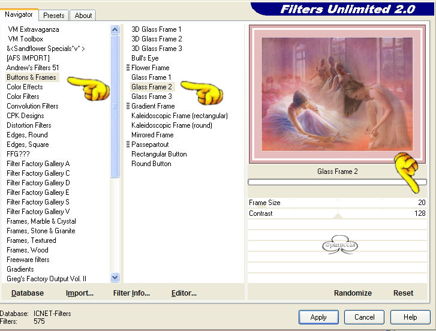
Task: Choose Flower Frame filter
Action: coord(150,68)
